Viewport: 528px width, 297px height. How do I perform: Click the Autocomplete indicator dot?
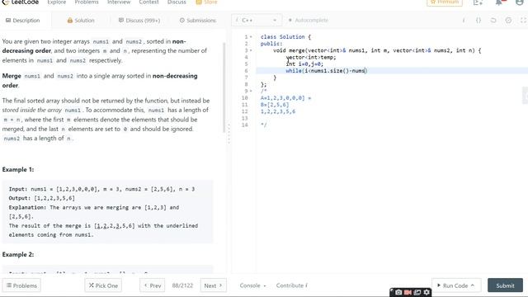click(x=290, y=20)
